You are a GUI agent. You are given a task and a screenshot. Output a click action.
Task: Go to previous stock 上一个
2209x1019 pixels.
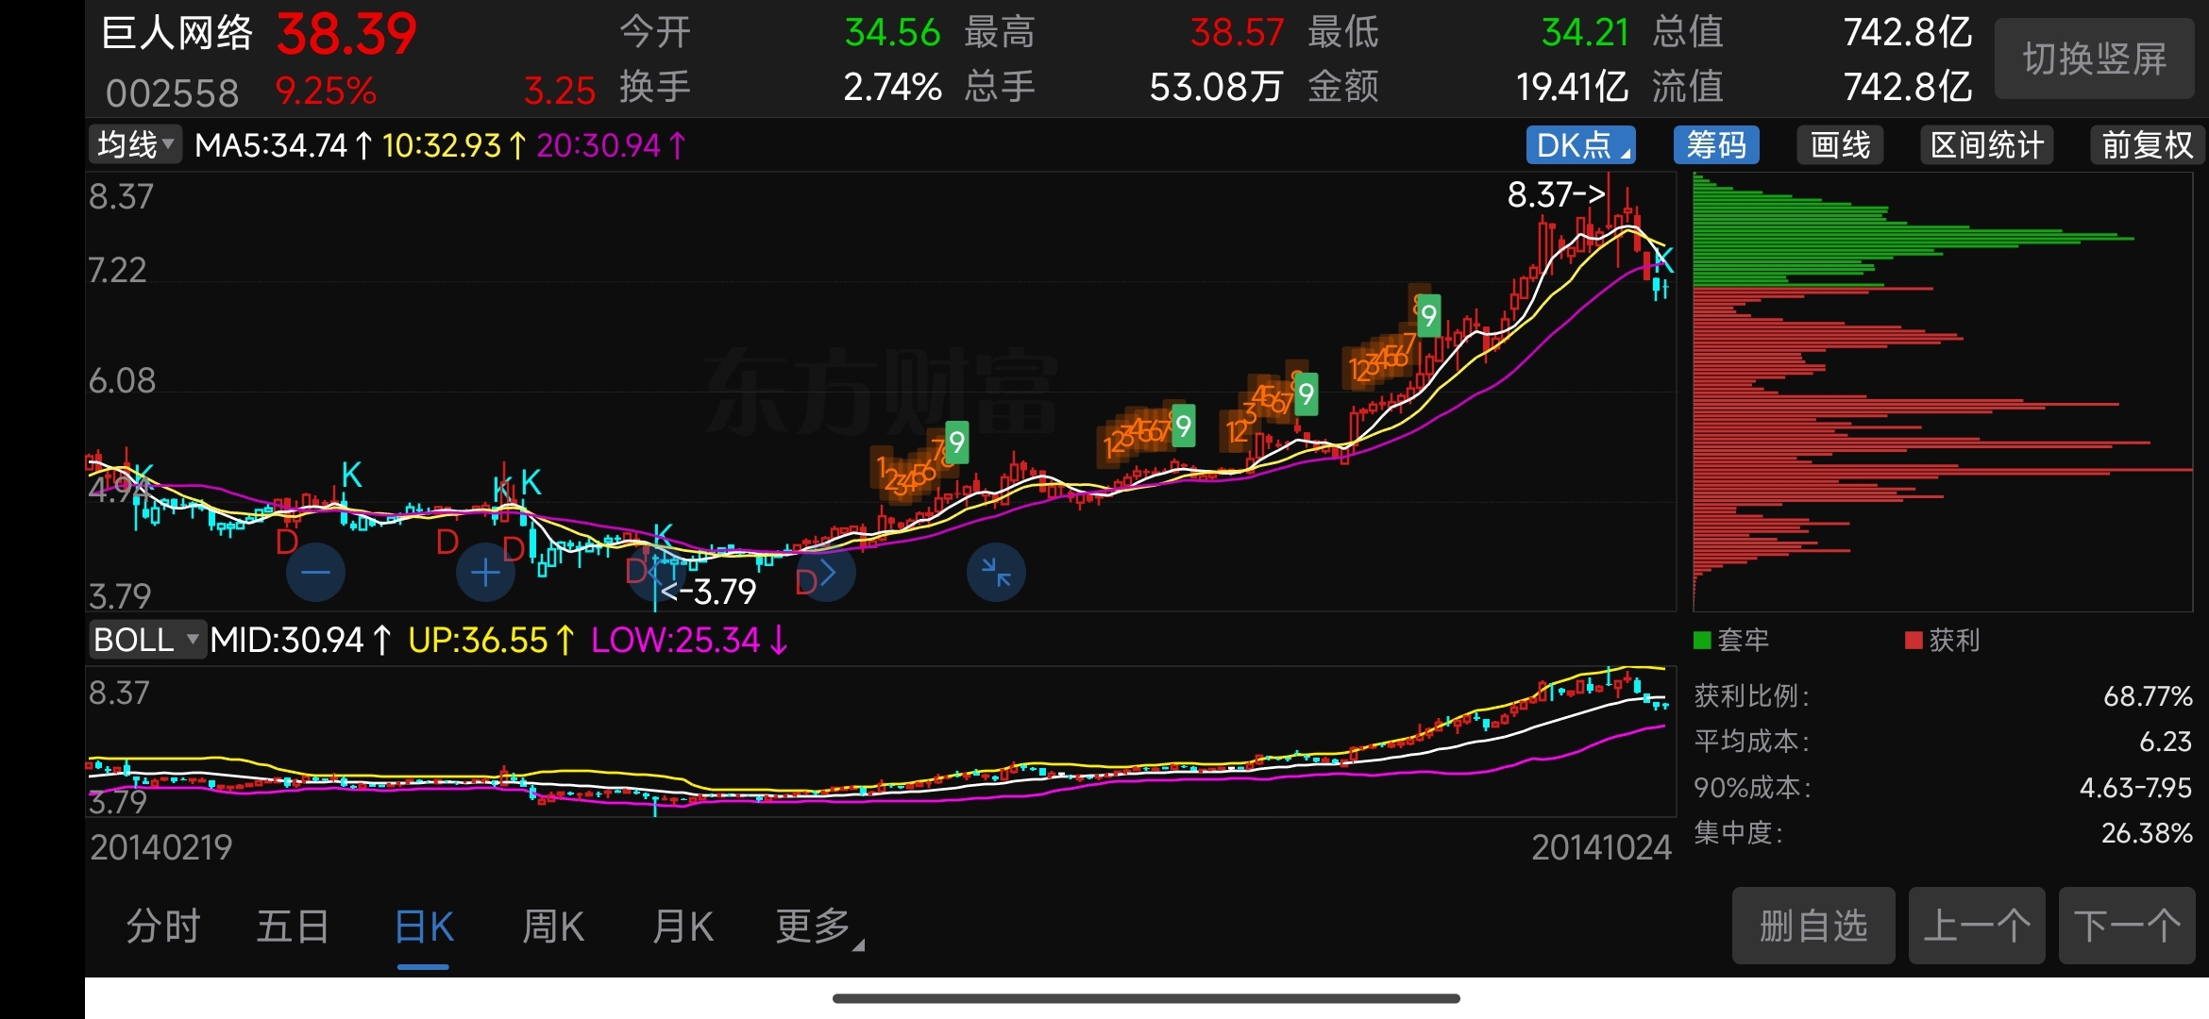pos(1977,926)
